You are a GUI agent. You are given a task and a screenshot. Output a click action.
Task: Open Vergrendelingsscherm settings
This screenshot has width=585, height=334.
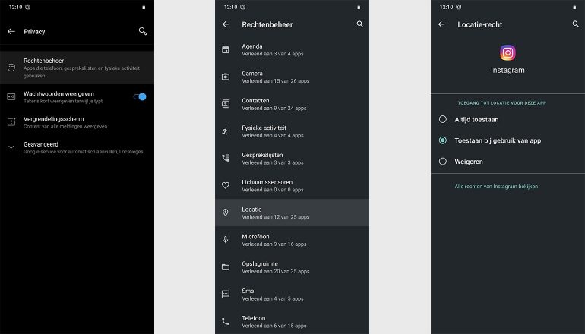76,121
